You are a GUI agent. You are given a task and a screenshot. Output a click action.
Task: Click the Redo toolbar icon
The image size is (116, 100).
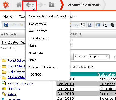20,25
